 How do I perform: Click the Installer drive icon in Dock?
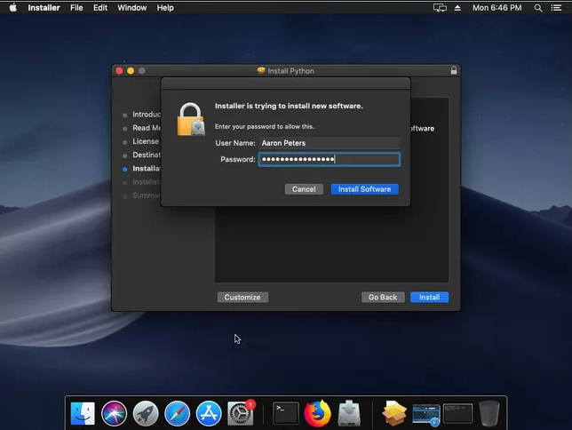(349, 413)
